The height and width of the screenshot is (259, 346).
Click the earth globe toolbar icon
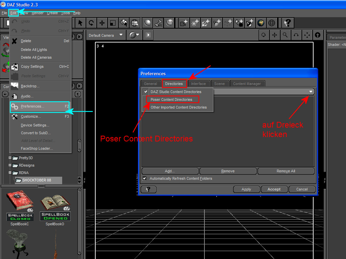point(261,23)
